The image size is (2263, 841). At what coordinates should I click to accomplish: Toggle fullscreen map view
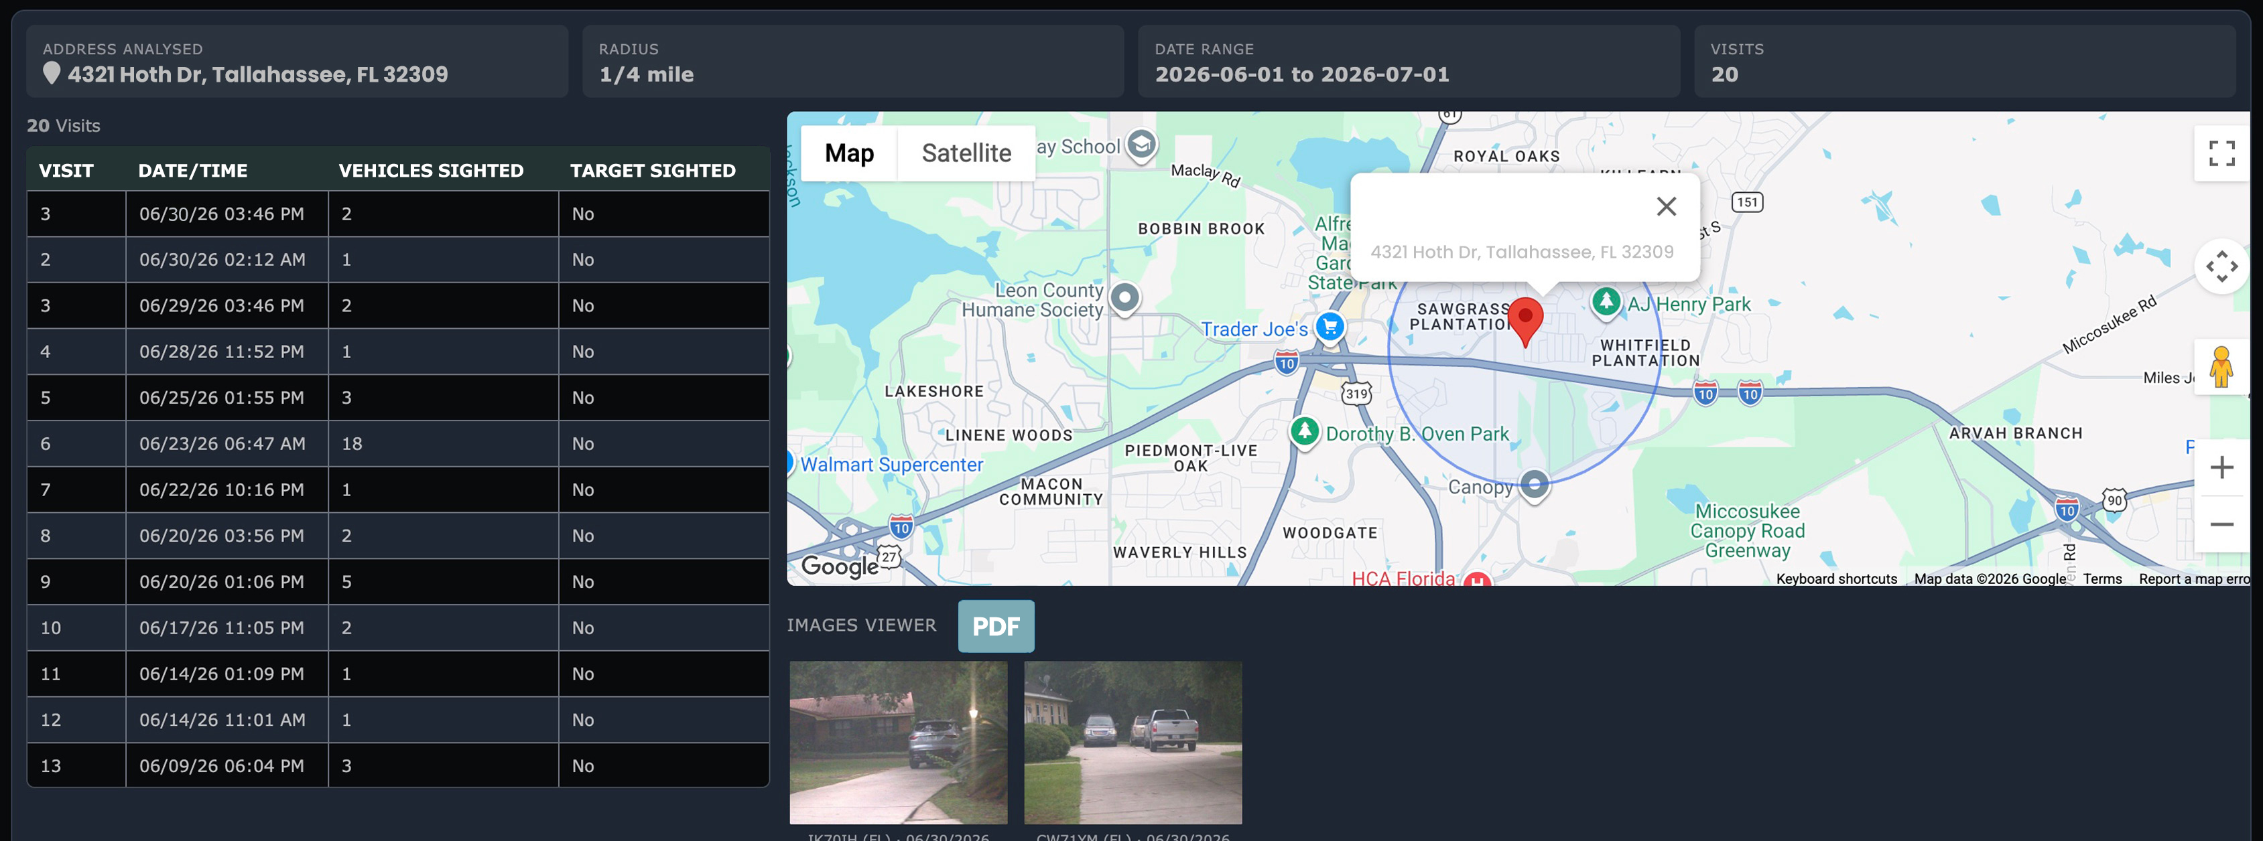[x=2221, y=153]
